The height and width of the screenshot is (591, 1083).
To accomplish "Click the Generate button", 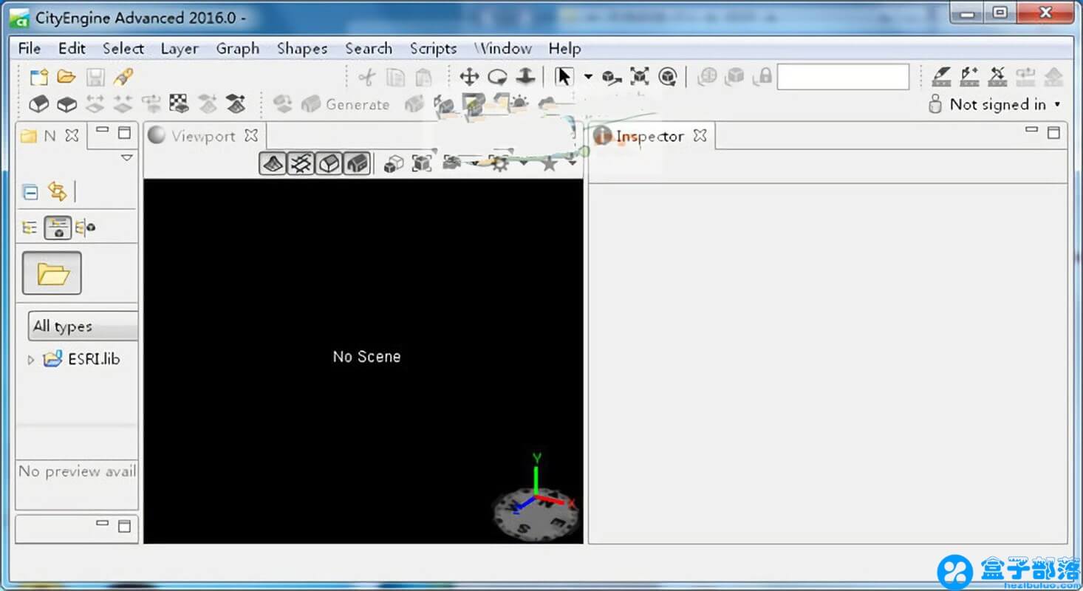I will [345, 105].
